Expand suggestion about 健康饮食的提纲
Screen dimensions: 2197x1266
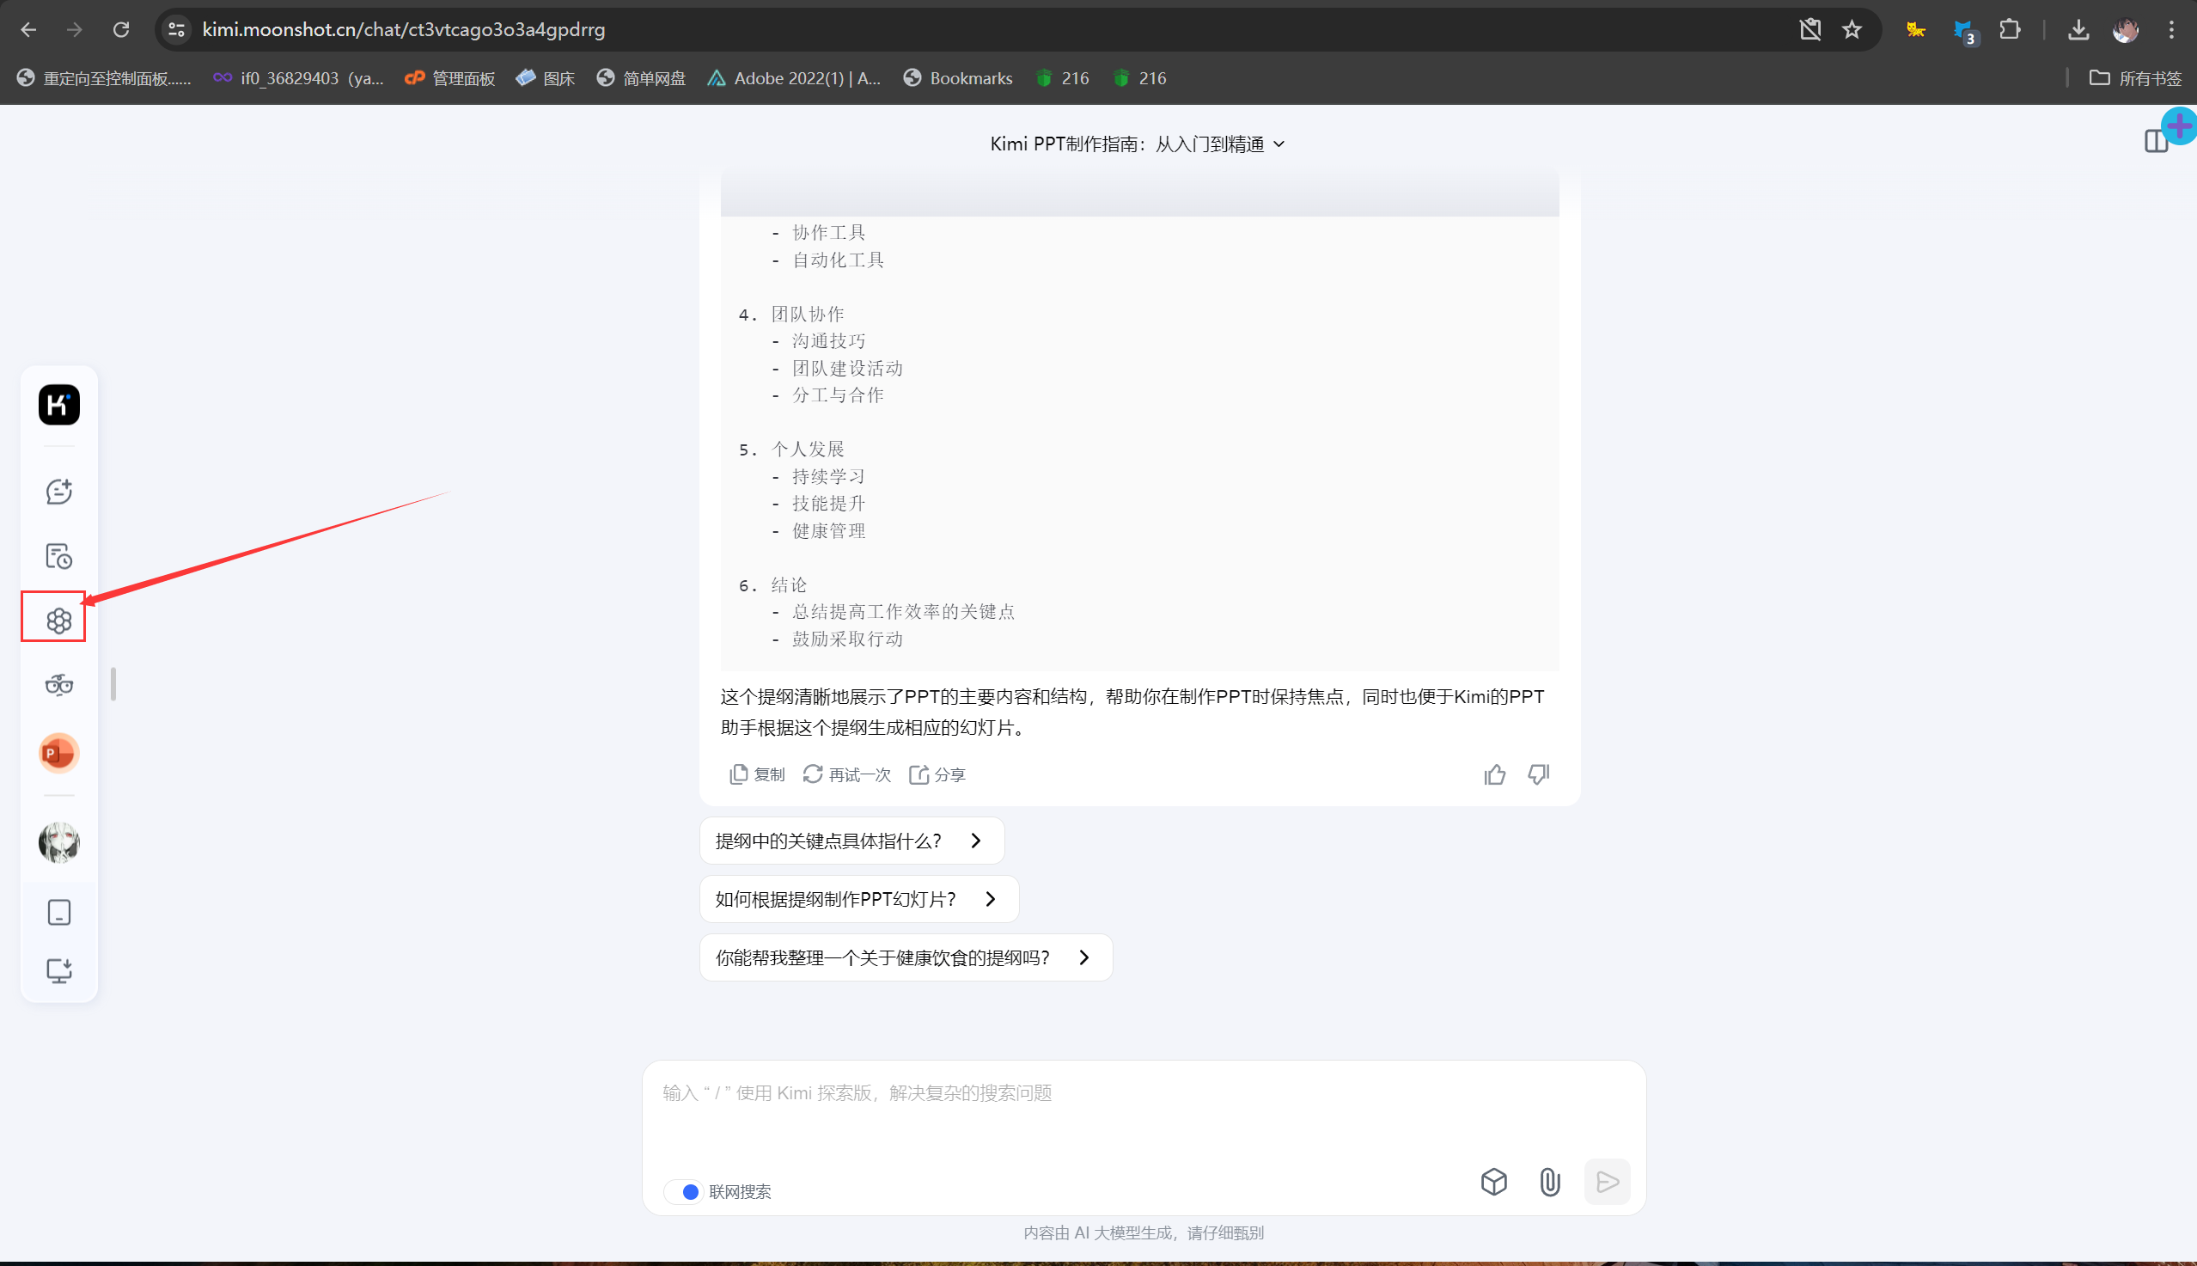[x=905, y=957]
